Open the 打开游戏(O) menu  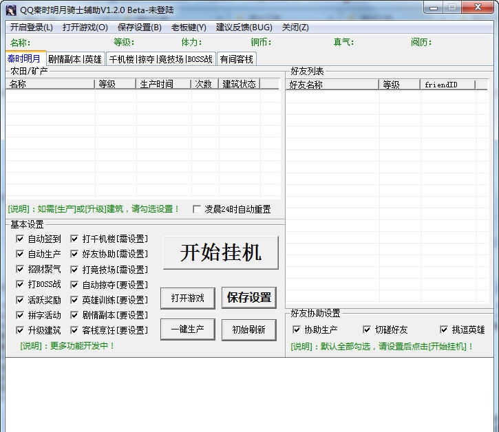tap(85, 28)
